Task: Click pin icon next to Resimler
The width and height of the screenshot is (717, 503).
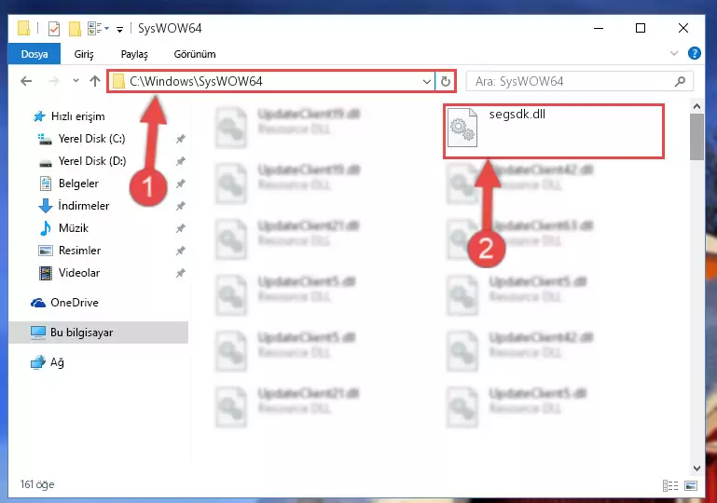Action: tap(181, 251)
